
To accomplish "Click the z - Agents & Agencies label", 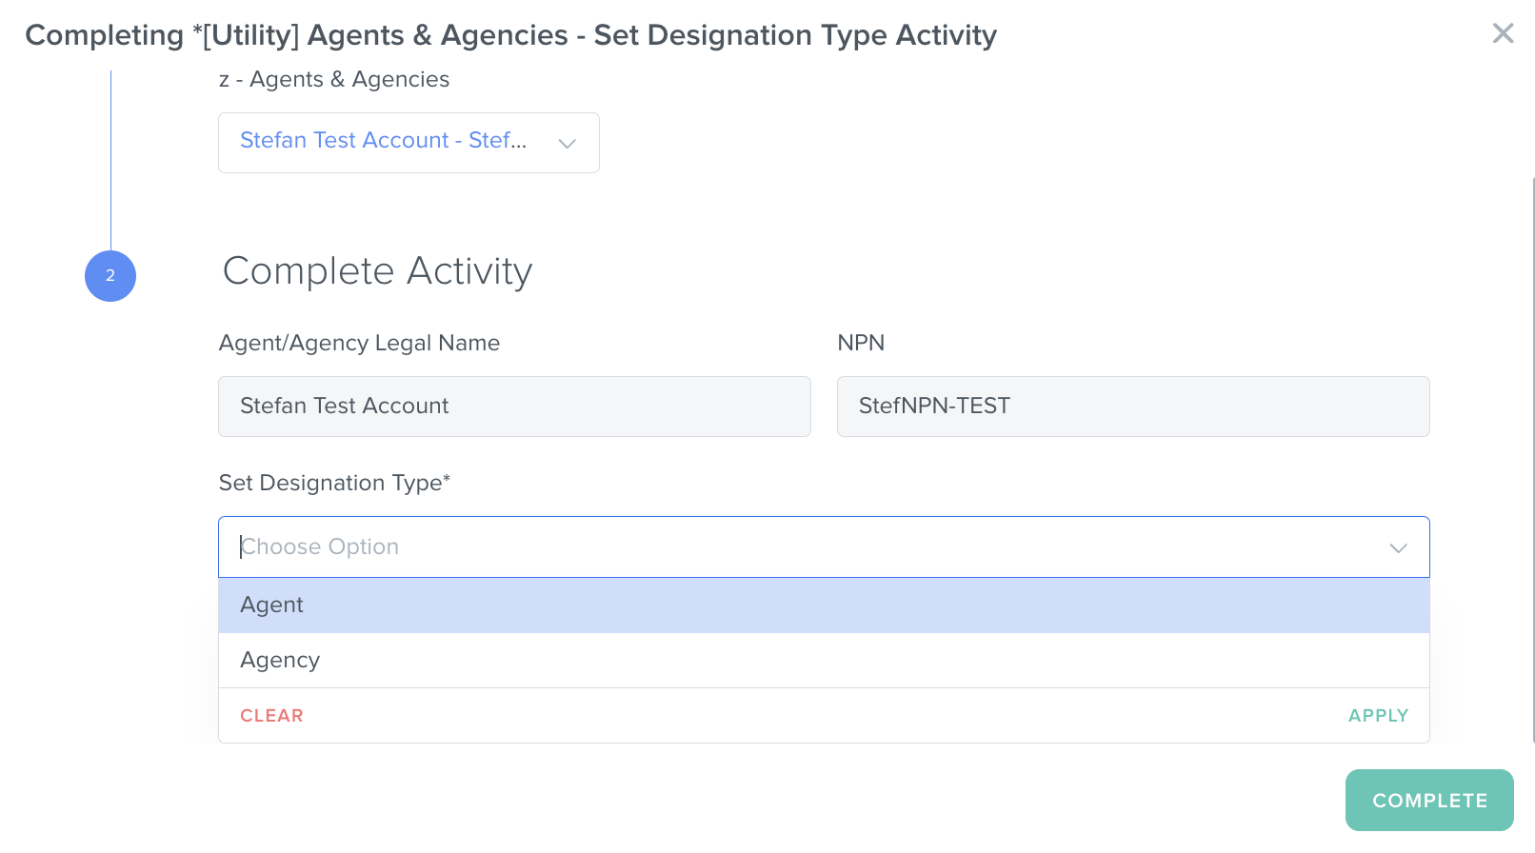I will coord(334,80).
